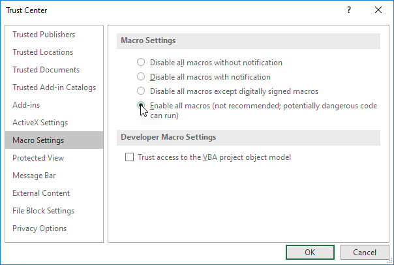The height and width of the screenshot is (265, 394).
Task: Open Protected View settings
Action: (x=38, y=158)
